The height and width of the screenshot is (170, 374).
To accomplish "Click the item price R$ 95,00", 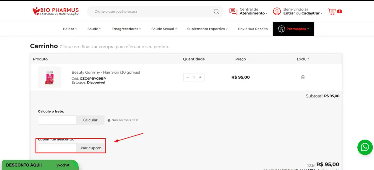I will (240, 77).
